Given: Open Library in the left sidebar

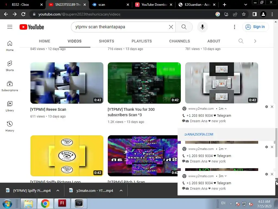Looking at the screenshot, I should click(x=10, y=106).
